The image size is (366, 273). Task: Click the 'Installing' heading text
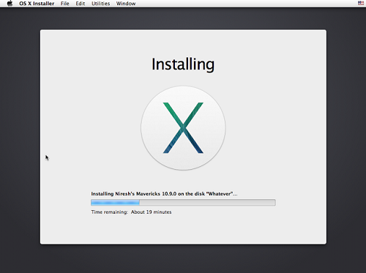[x=183, y=64]
